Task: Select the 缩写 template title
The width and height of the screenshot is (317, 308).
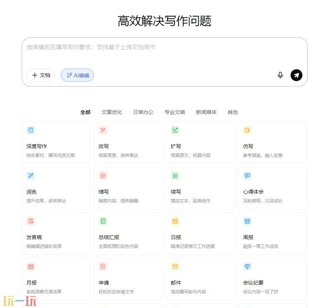Action: pos(104,192)
